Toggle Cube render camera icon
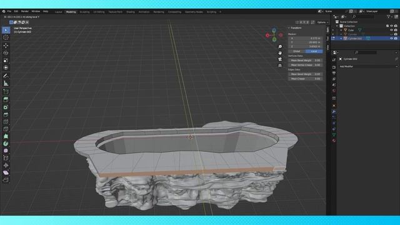400x225 pixels. coord(396,30)
